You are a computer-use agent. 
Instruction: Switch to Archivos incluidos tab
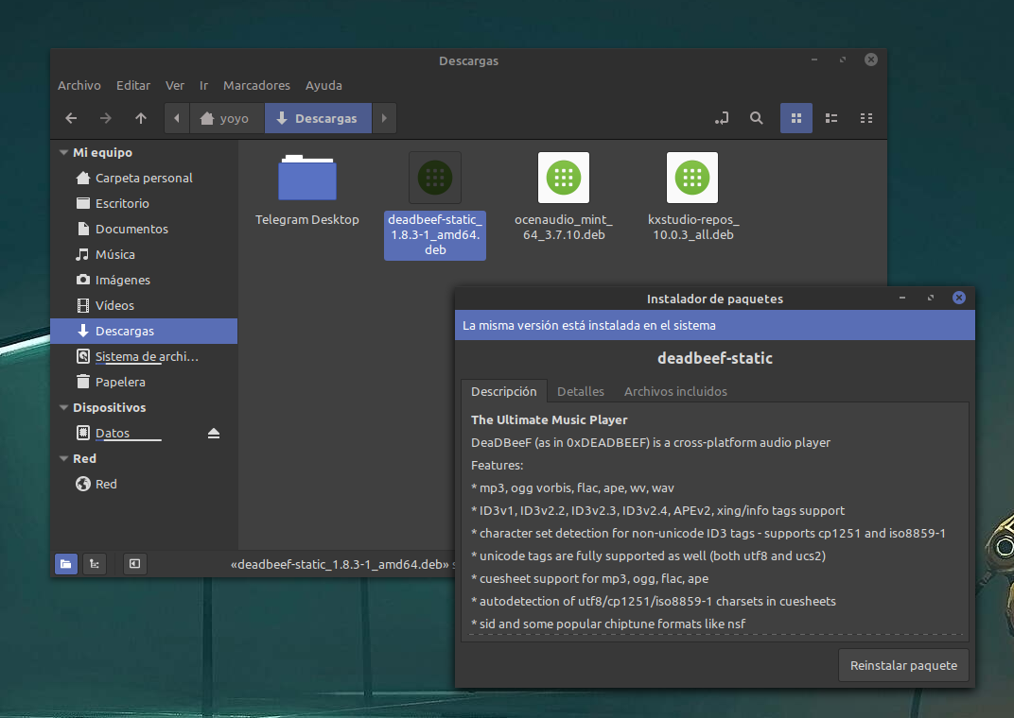click(x=675, y=391)
